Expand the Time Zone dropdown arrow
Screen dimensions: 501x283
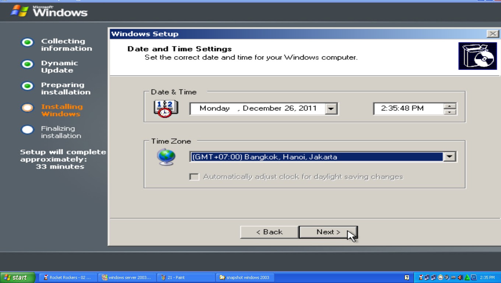pyautogui.click(x=449, y=157)
